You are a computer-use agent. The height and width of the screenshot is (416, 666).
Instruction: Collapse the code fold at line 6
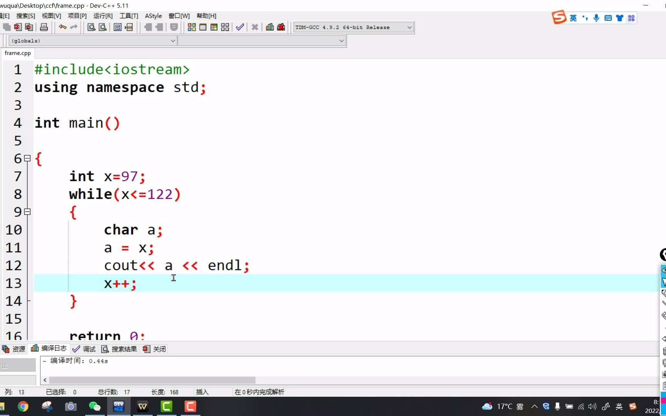[x=27, y=158]
